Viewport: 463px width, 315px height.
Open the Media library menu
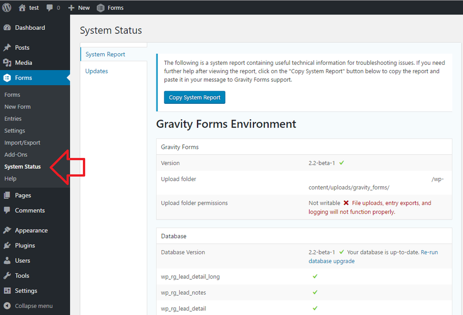[x=24, y=63]
